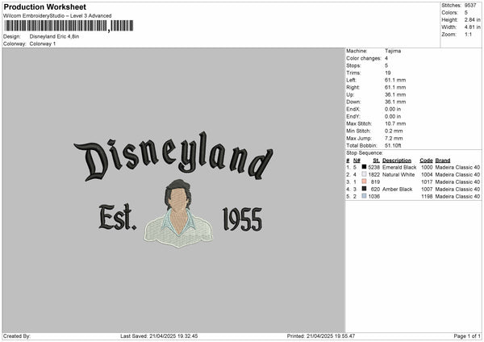Image resolution: width=484 pixels, height=342 pixels.
Task: Click the salmon swatch in row 819
Action: pos(364,181)
